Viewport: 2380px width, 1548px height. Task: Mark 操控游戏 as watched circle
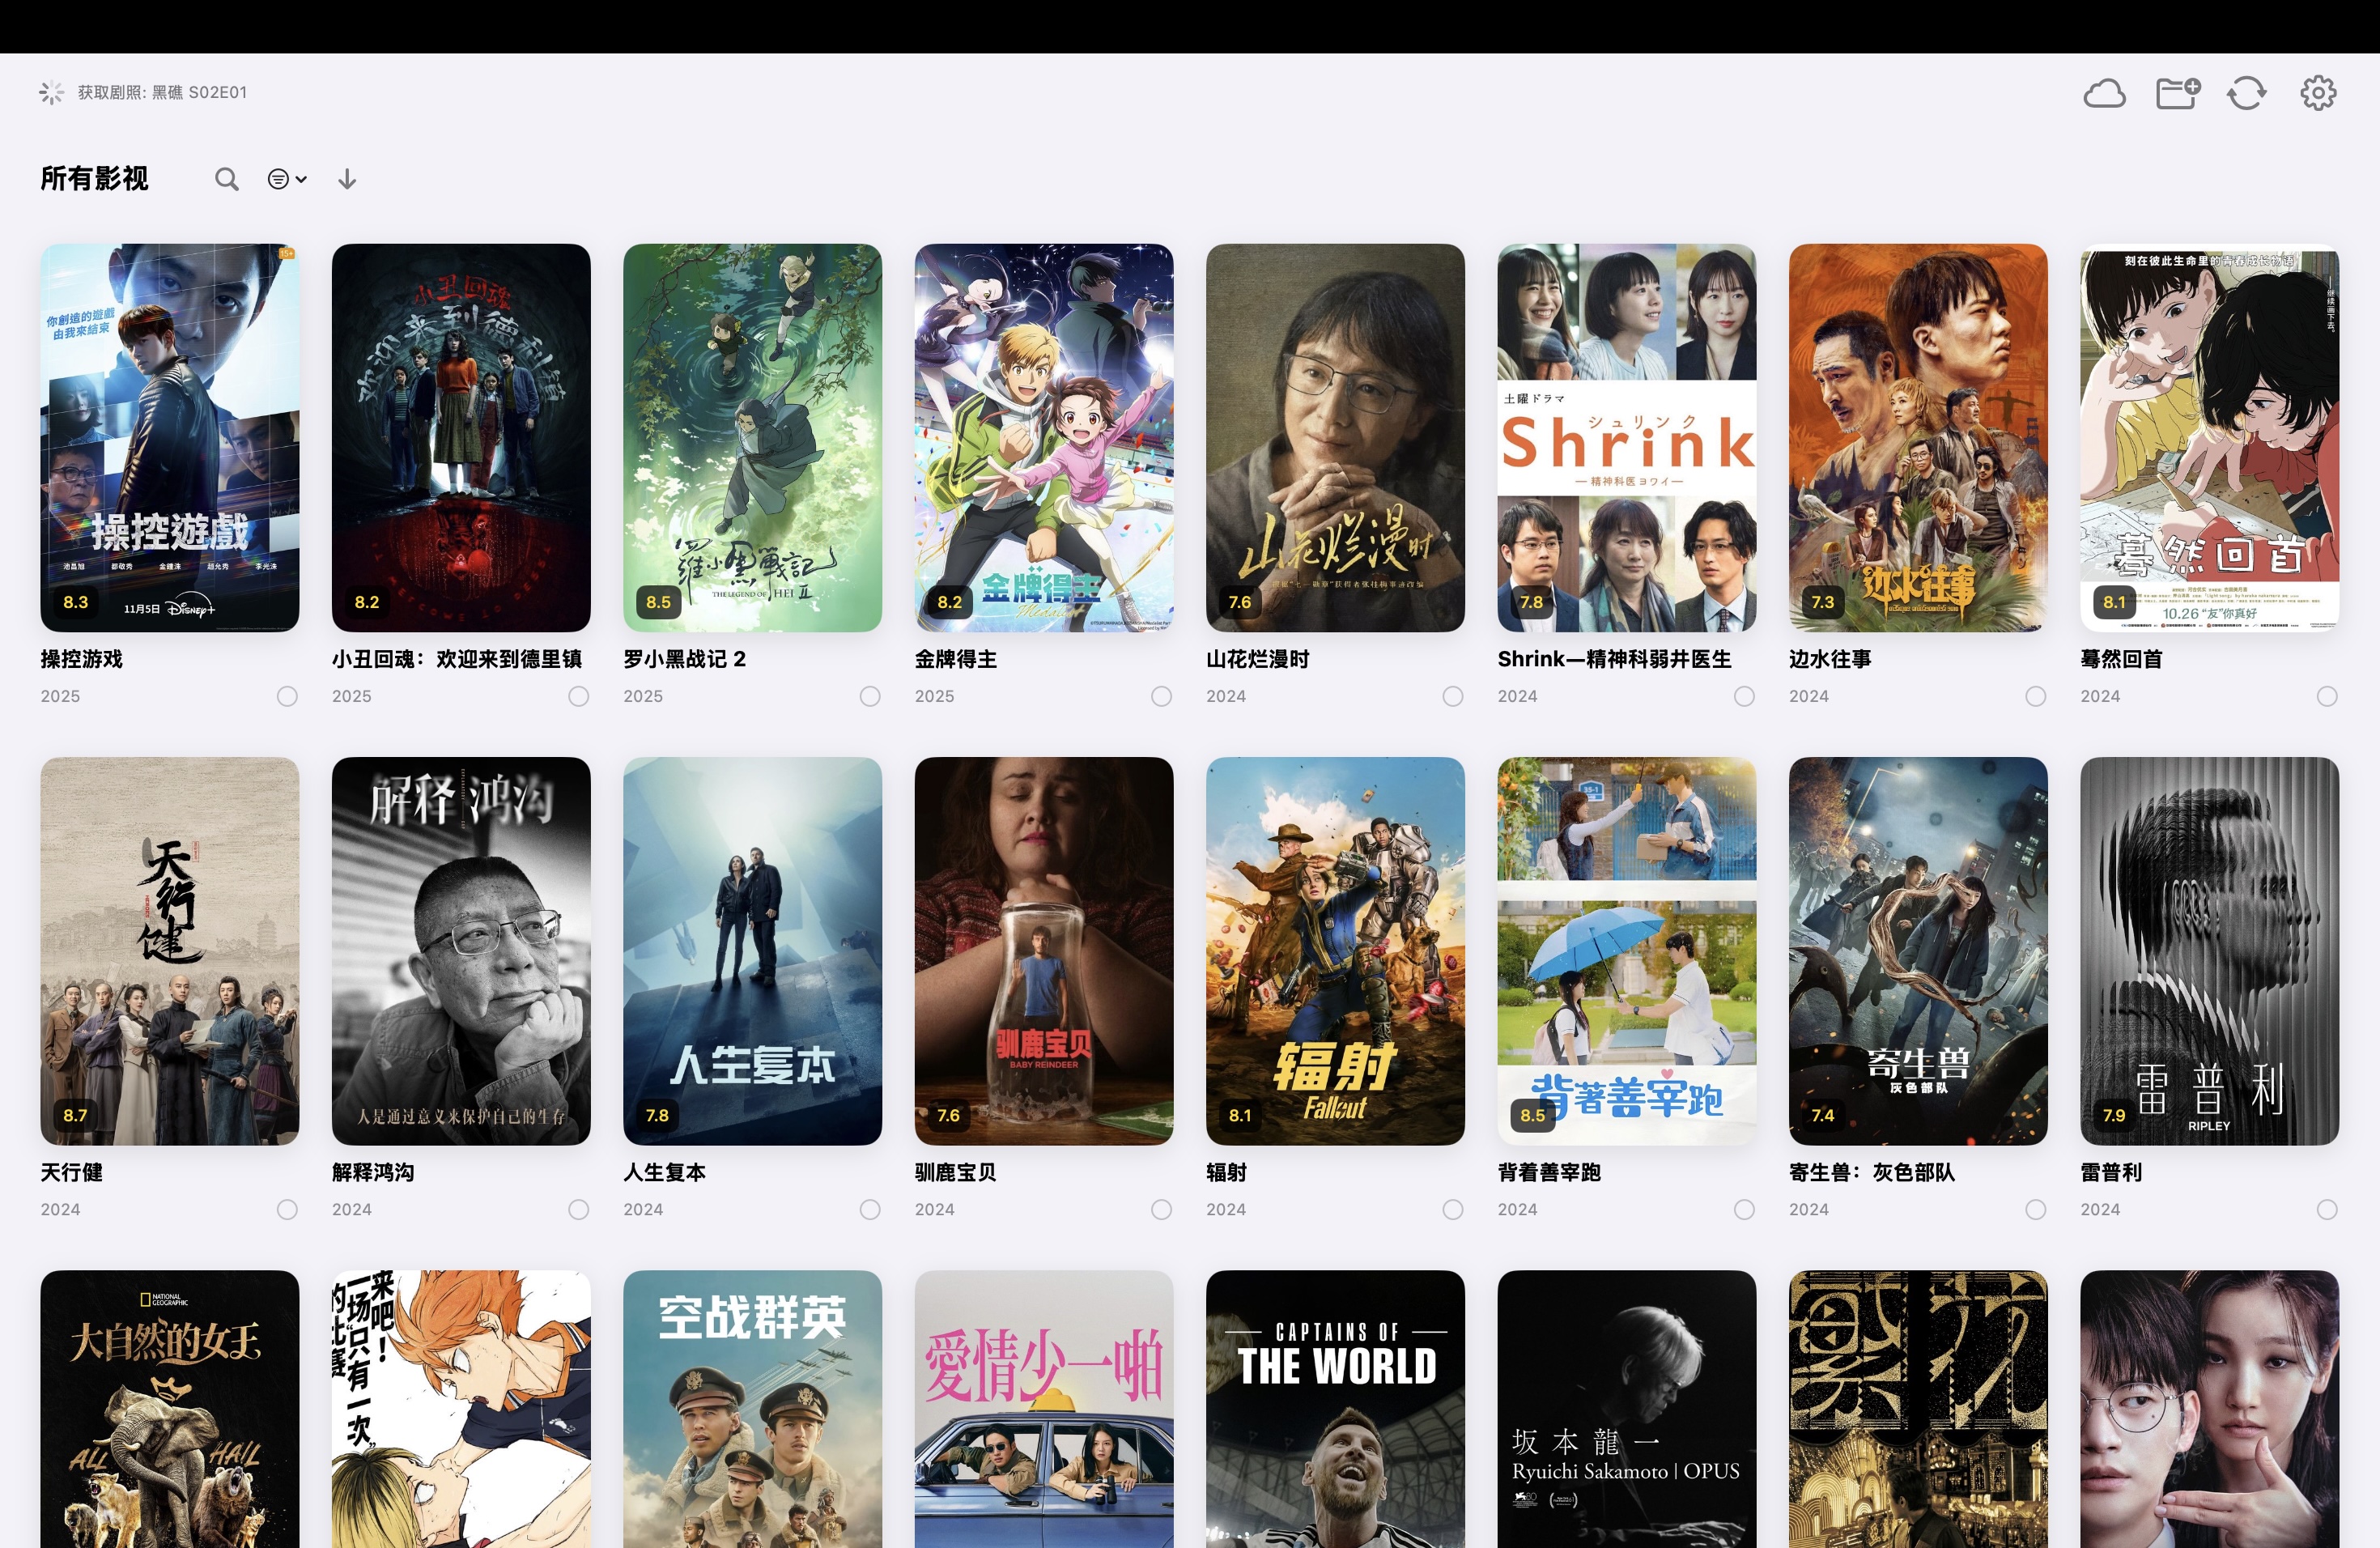point(287,696)
